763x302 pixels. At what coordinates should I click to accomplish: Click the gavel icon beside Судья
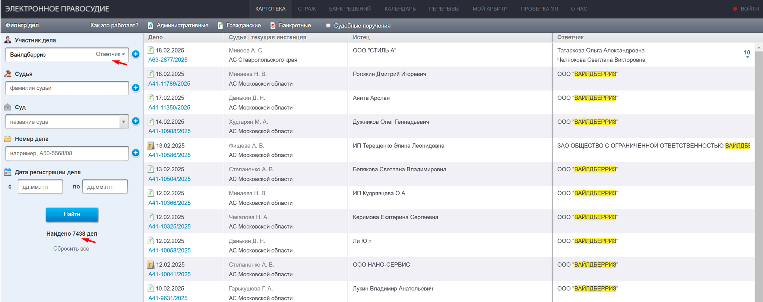pyautogui.click(x=7, y=74)
